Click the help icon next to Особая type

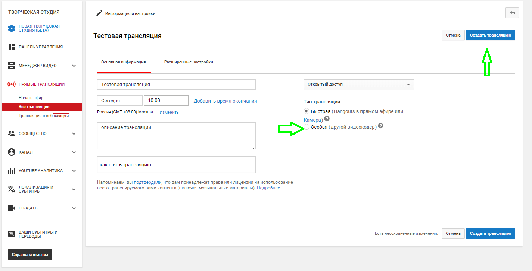[380, 126]
